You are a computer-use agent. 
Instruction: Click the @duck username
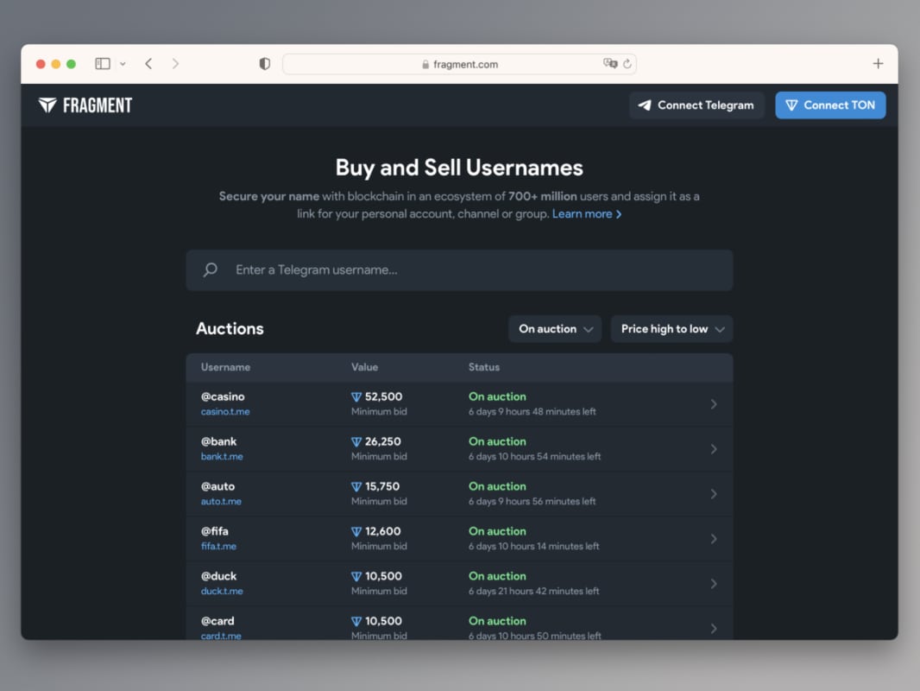218,576
